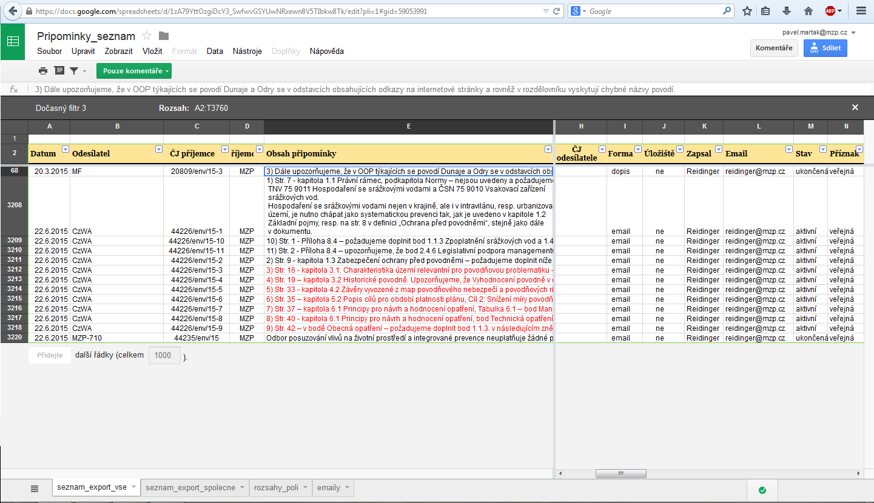Image resolution: width=874 pixels, height=503 pixels.
Task: Open the Zapsal column filter dropdown
Action: point(718,149)
